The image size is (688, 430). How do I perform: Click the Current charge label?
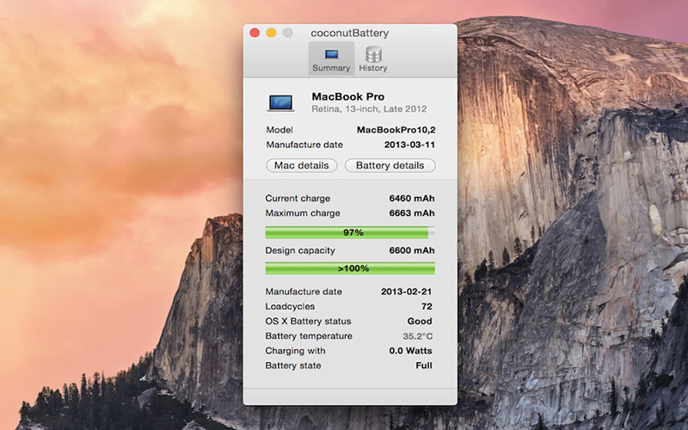pyautogui.click(x=298, y=199)
